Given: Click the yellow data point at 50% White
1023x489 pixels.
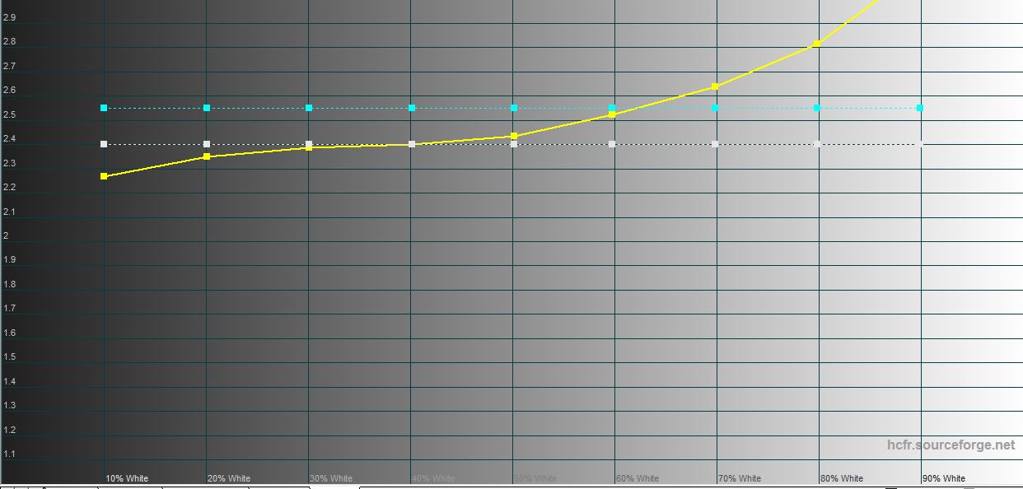Looking at the screenshot, I should pos(514,136).
